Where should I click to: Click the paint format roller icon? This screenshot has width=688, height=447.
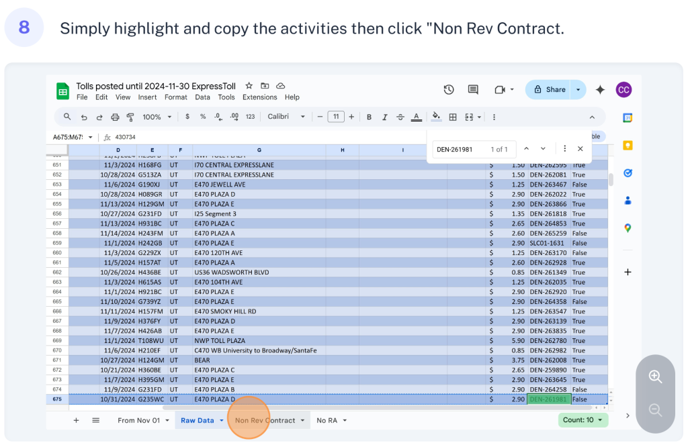tap(130, 117)
